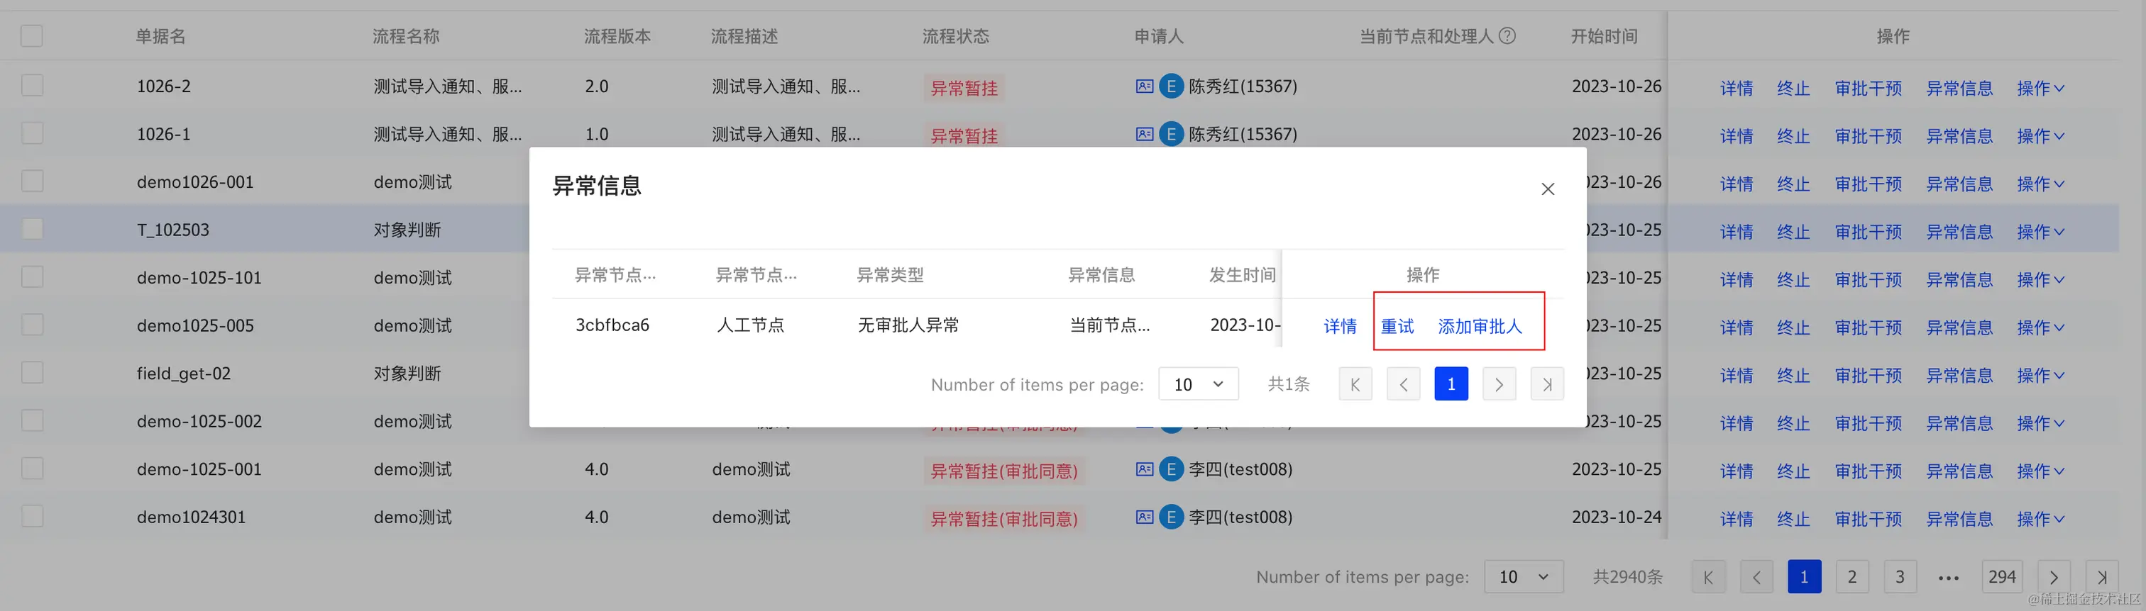Select page 294 in main table pager
This screenshot has width=2146, height=611.
click(2002, 576)
